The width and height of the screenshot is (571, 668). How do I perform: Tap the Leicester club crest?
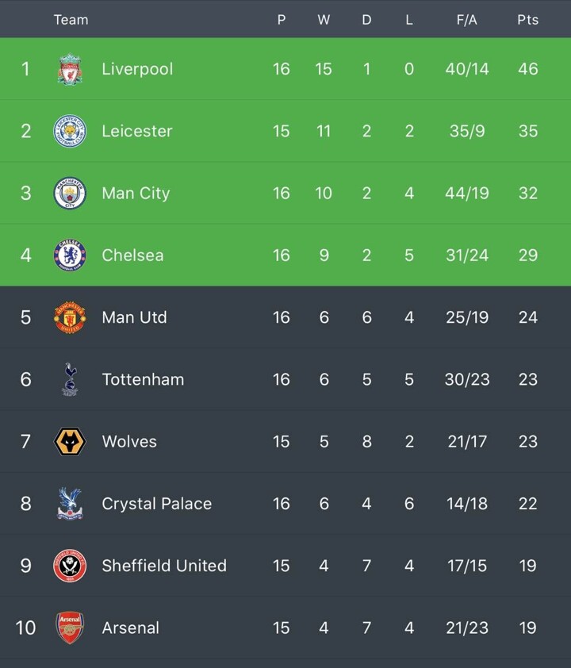tap(70, 131)
